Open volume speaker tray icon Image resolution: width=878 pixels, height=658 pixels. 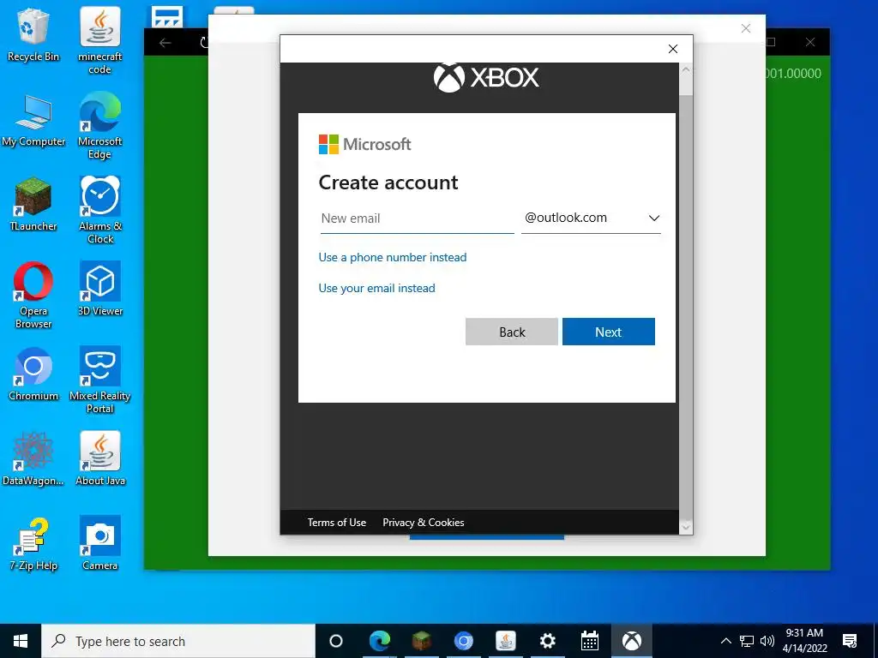[767, 641]
